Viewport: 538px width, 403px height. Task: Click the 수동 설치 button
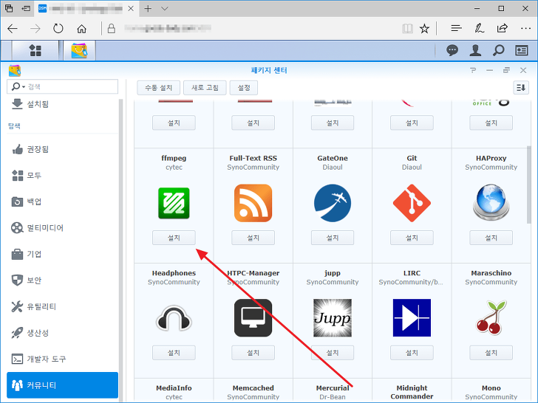(158, 88)
